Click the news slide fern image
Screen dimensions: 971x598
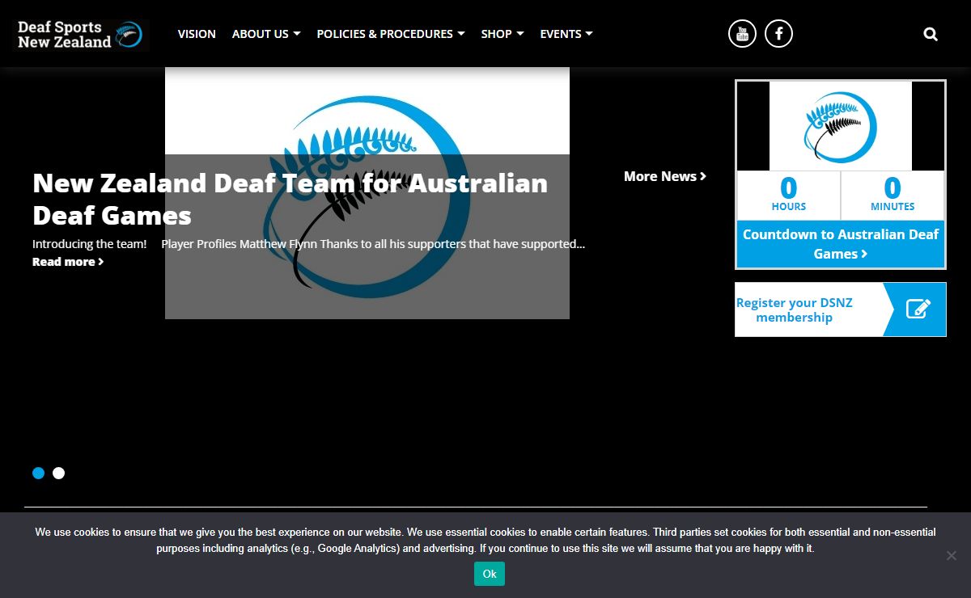pyautogui.click(x=367, y=193)
